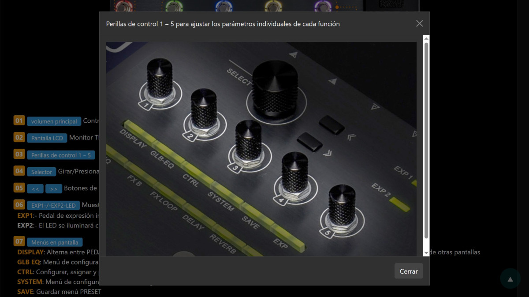Click the orange number 03 badge
The width and height of the screenshot is (529, 297).
(19, 154)
